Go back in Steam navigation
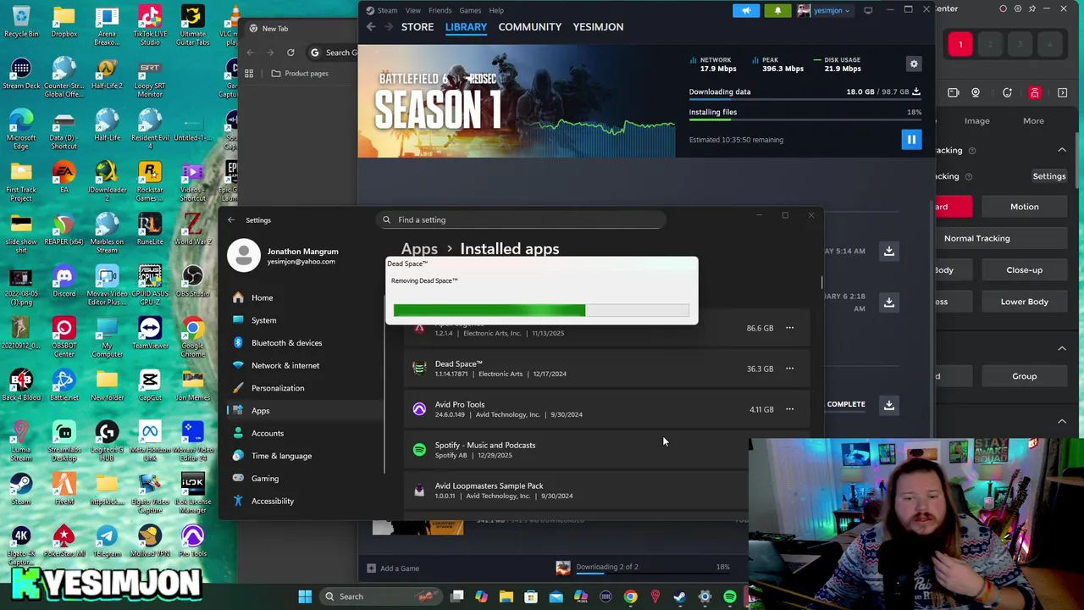The image size is (1084, 610). tap(371, 27)
